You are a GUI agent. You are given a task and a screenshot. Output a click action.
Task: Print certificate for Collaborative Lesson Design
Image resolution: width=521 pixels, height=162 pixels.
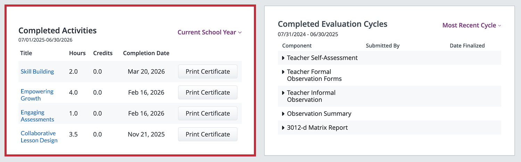click(208, 134)
